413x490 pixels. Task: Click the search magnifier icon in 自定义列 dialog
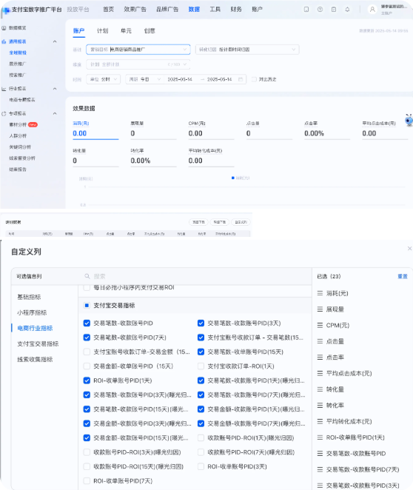point(87,276)
